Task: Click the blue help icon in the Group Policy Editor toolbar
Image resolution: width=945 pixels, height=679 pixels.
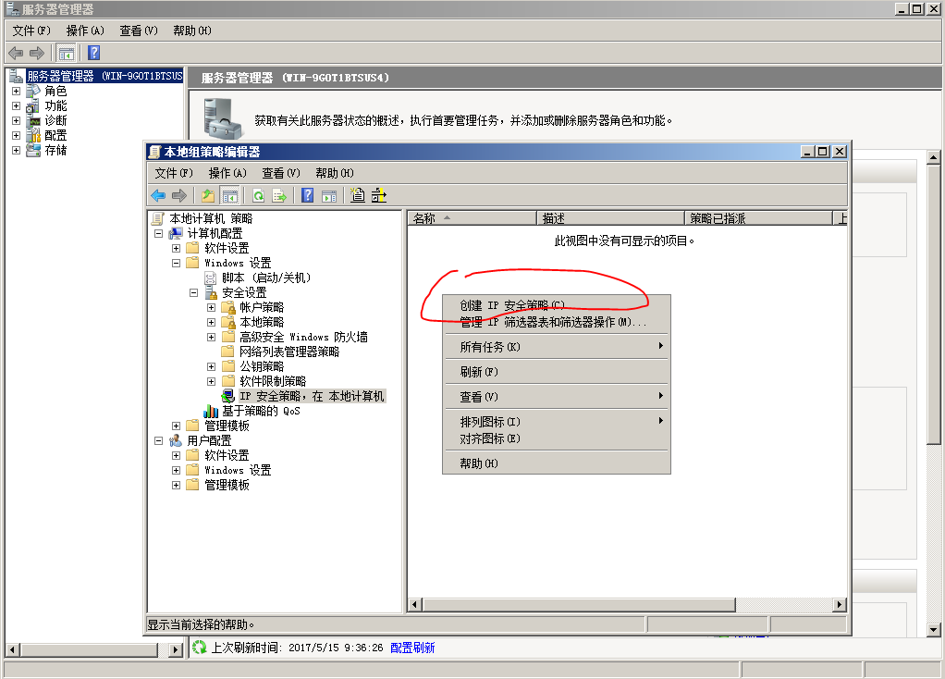Action: pyautogui.click(x=307, y=195)
